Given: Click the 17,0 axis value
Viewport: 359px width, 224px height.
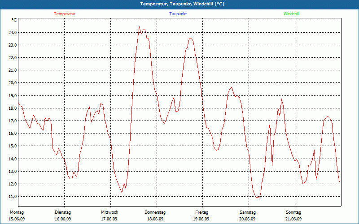Looking at the screenshot, I should 12,121.
